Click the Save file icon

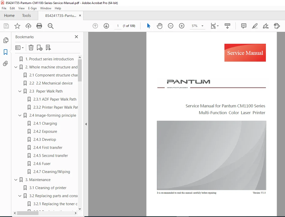(x=6, y=26)
